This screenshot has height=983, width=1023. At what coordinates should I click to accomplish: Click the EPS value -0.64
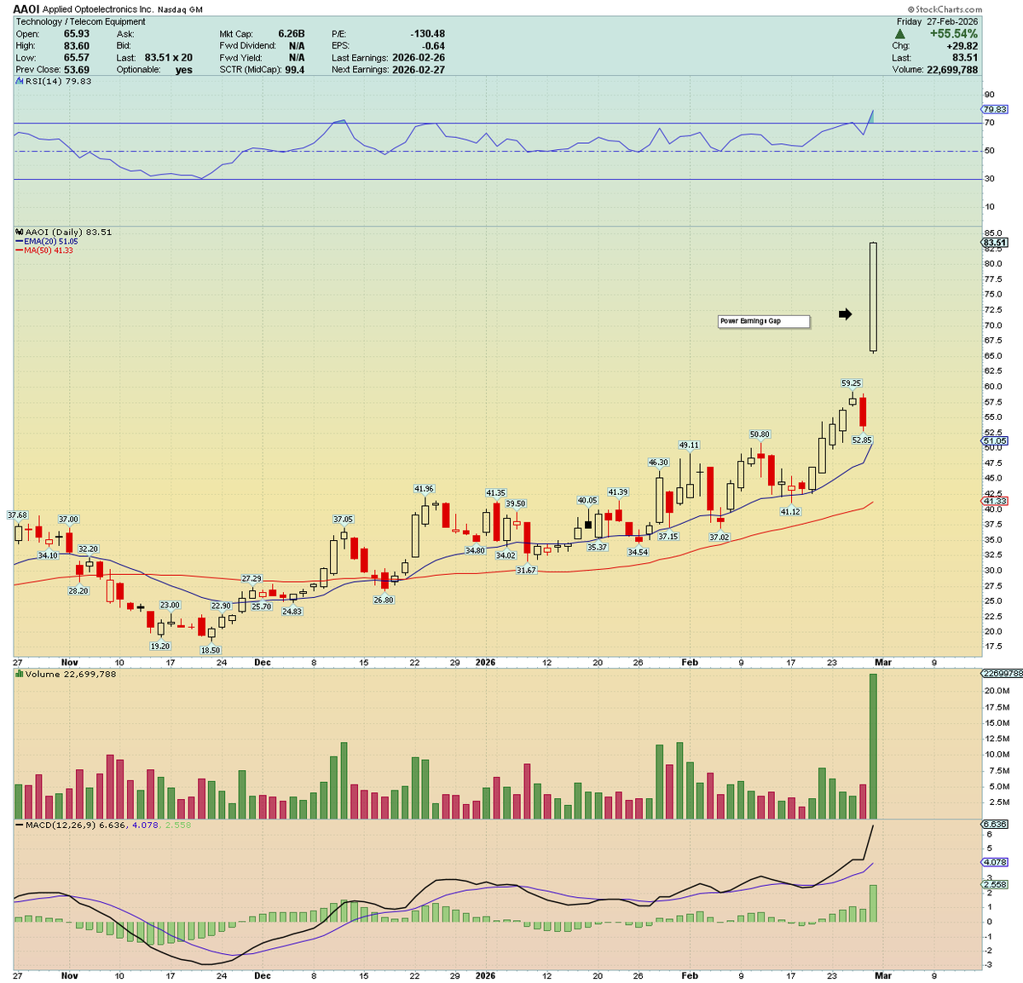click(434, 46)
